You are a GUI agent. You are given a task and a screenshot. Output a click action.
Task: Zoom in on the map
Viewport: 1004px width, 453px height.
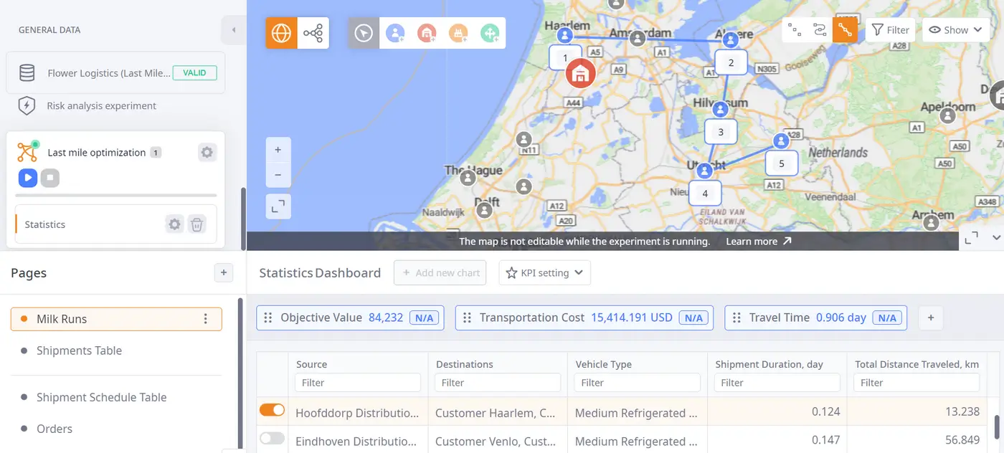(278, 151)
